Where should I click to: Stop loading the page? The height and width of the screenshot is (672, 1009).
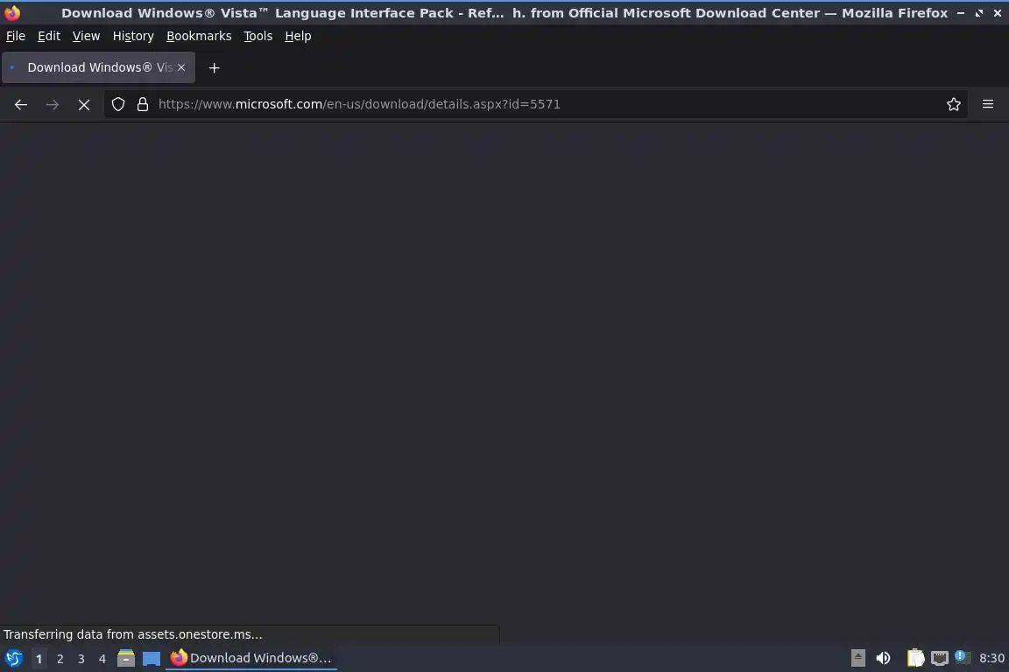pos(84,104)
